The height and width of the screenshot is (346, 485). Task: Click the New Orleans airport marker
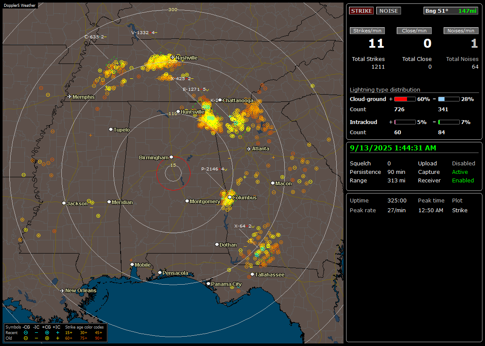point(62,291)
